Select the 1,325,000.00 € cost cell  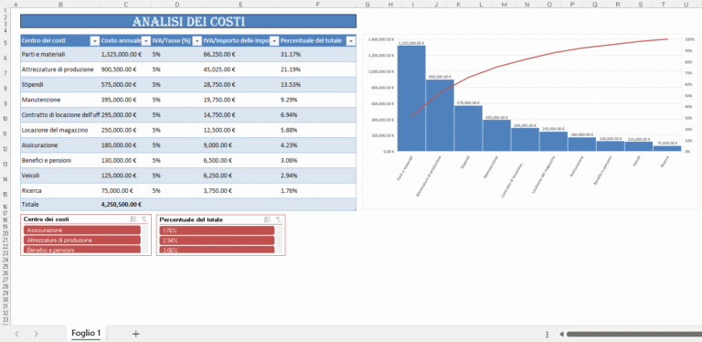126,54
